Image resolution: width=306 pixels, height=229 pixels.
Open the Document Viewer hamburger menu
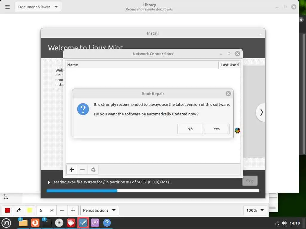(x=7, y=7)
